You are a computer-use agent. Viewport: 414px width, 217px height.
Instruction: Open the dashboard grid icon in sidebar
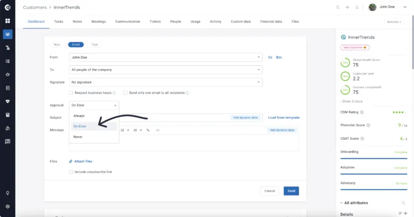point(8,21)
